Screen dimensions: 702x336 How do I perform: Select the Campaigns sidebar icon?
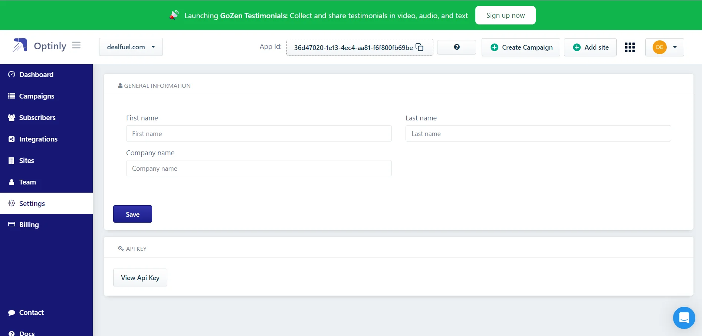[x=11, y=96]
